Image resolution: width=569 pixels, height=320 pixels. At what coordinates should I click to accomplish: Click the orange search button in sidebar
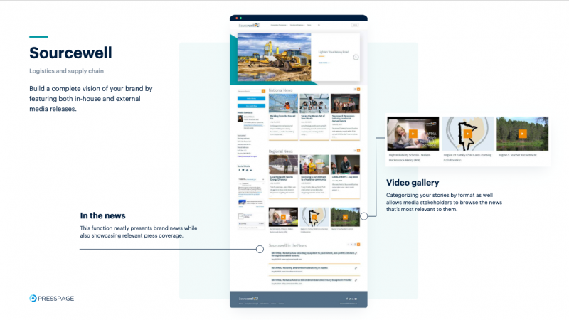click(x=263, y=91)
